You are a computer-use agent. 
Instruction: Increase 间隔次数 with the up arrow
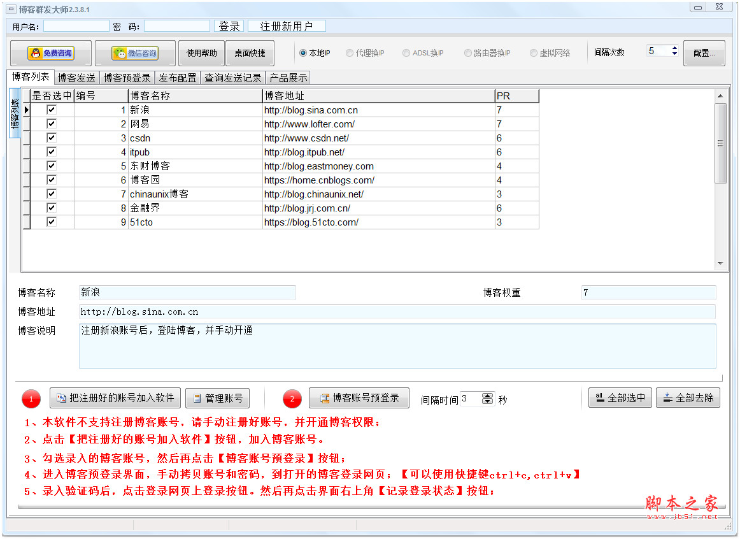675,48
